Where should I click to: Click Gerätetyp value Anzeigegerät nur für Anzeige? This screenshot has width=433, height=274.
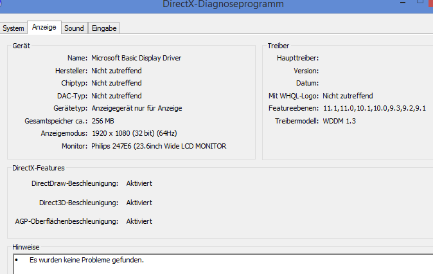137,108
